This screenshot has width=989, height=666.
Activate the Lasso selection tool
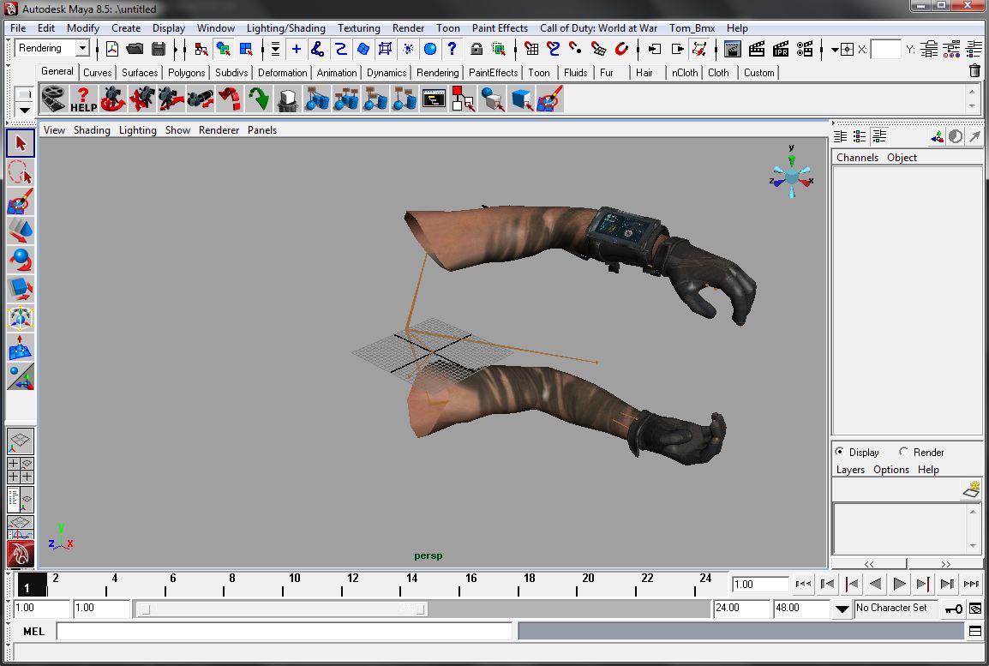click(x=21, y=173)
